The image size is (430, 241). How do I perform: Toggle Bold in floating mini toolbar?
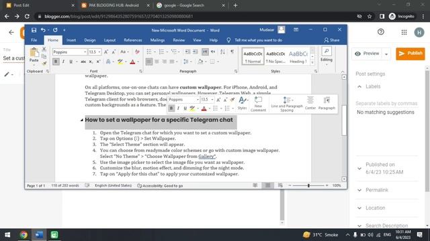(x=171, y=108)
